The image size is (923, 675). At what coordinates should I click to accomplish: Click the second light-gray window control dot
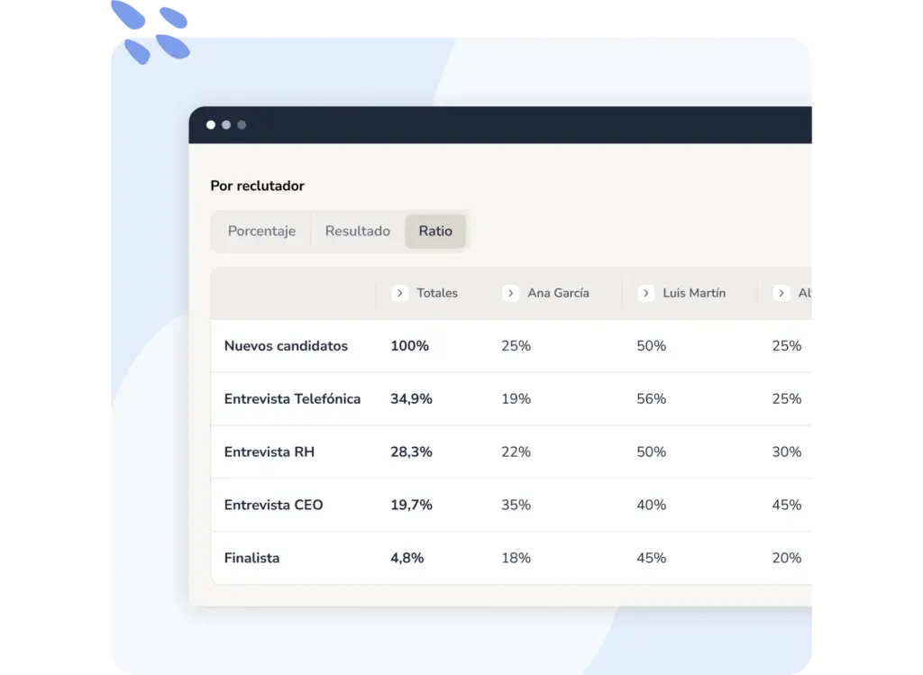pos(226,124)
